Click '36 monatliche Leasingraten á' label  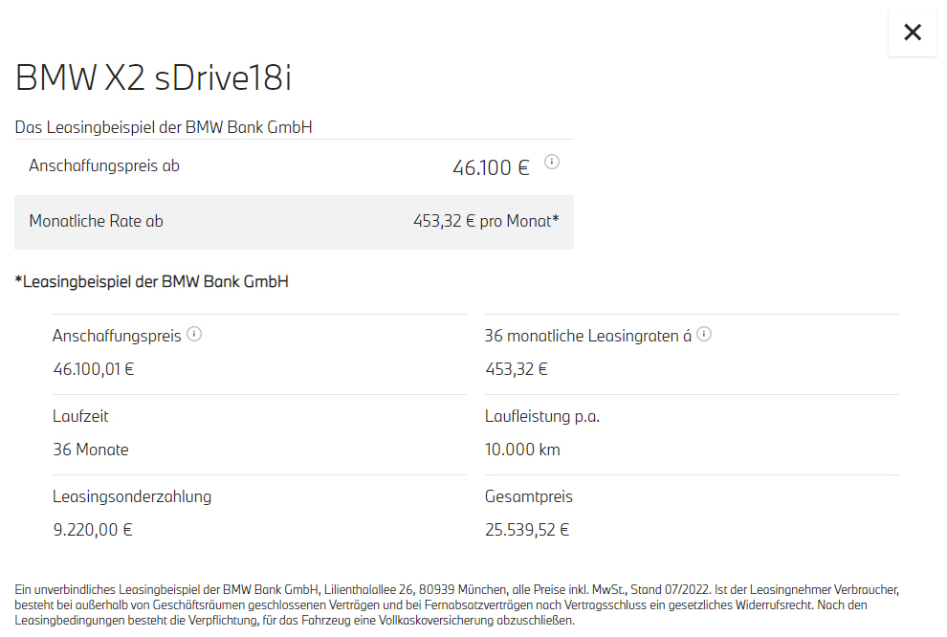click(588, 336)
